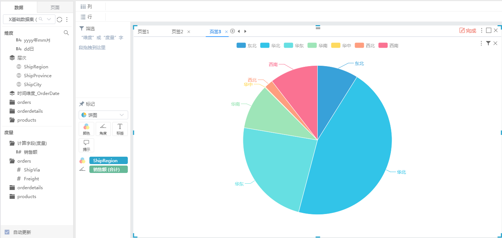Click the ShipRegion color pill
Image resolution: width=502 pixels, height=238 pixels.
(x=109, y=160)
